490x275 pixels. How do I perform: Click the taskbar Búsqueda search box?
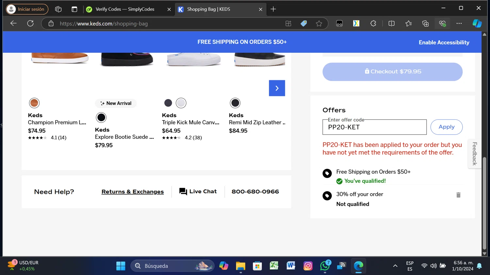(x=172, y=266)
